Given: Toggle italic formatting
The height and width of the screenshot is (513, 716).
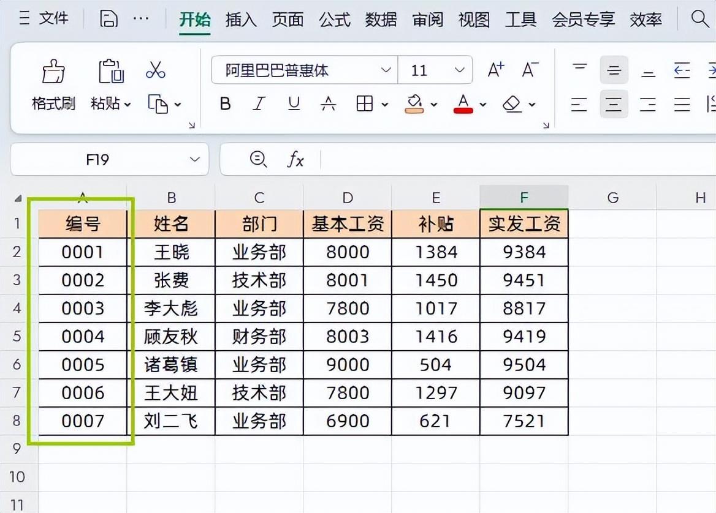Looking at the screenshot, I should click(x=259, y=104).
